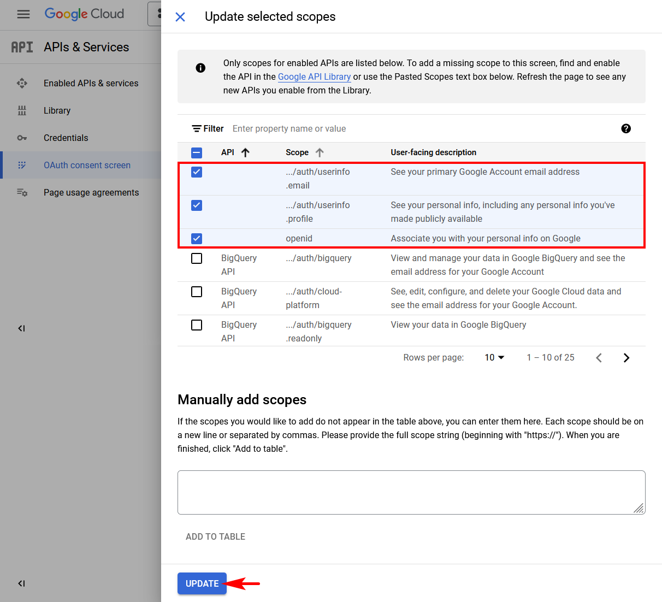The height and width of the screenshot is (602, 662).
Task: Open the Library section
Action: pos(57,110)
